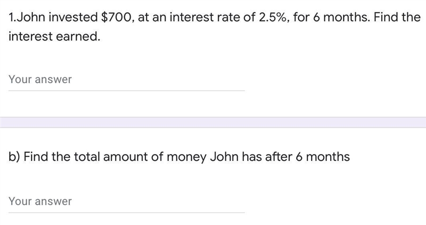Click 'Find the' at the end of question 1's first line
This screenshot has width=426, height=225.
(397, 18)
